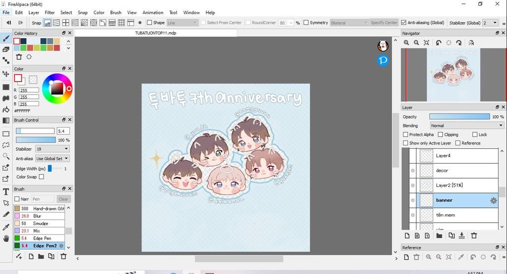This screenshot has width=507, height=274.
Task: Select the Brush tool in left toolbar
Action: 6,39
